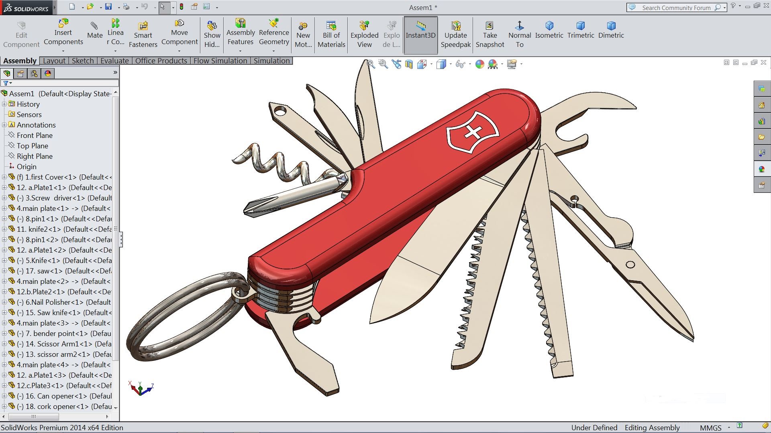Screen dimensions: 771x433
Task: Switch to the Isometric view
Action: click(x=549, y=30)
